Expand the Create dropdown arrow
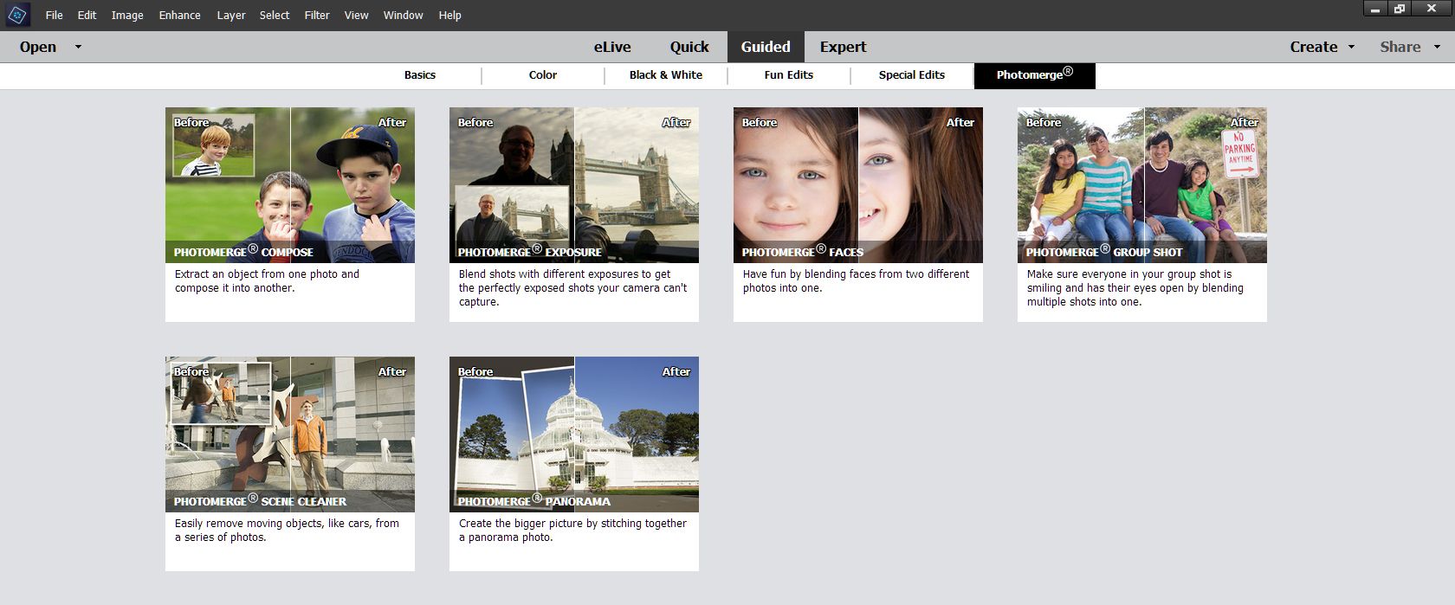The width and height of the screenshot is (1455, 605). pyautogui.click(x=1351, y=47)
